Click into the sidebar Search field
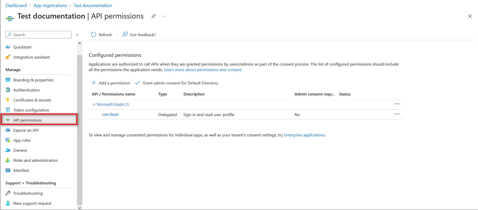Screen dimensions: 478x210 pos(38,35)
